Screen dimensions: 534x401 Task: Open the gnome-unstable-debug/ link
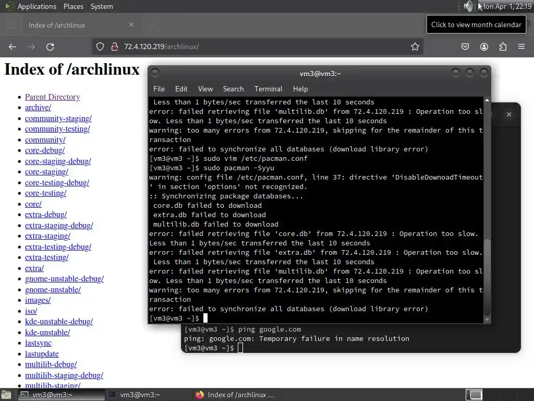point(64,279)
